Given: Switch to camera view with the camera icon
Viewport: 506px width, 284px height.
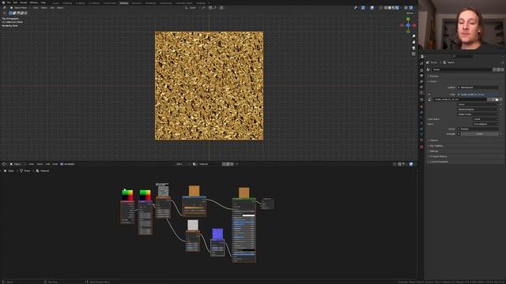Looking at the screenshot, I should 413,48.
